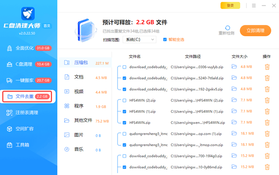Image resolution: width=279 pixels, height=175 pixels.
Task: Delete HFS4WIN.zip with its trash icon
Action: point(267,123)
